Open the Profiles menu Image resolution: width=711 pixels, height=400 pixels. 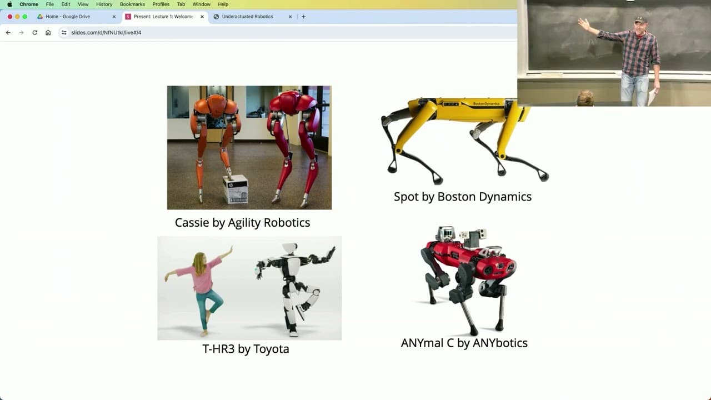161,4
